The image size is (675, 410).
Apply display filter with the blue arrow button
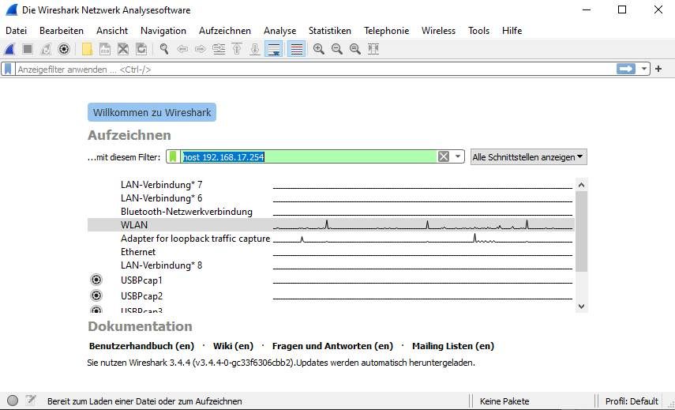coord(625,69)
